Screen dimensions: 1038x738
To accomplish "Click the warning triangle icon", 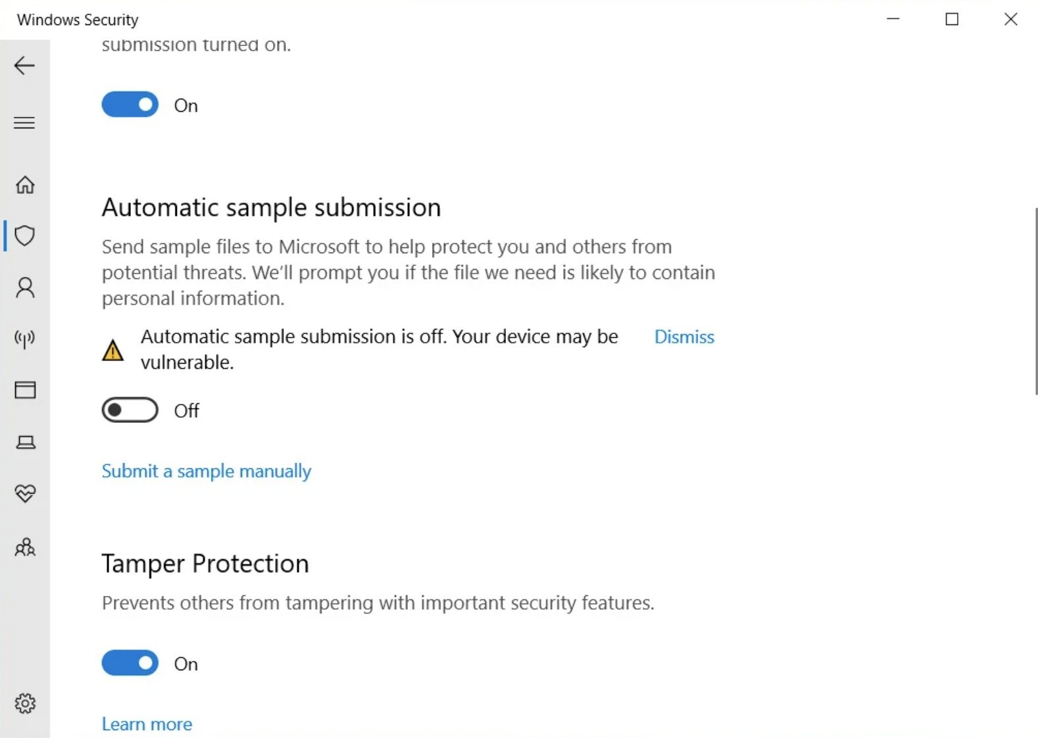I will point(112,349).
